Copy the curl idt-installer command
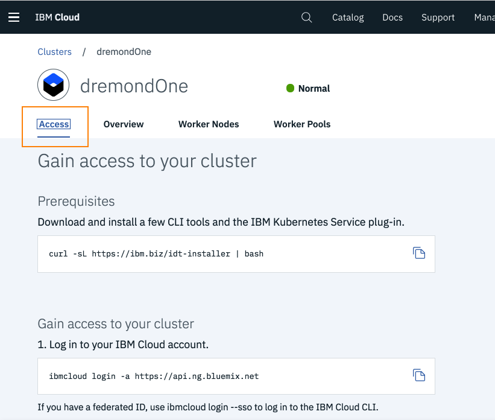 click(418, 253)
